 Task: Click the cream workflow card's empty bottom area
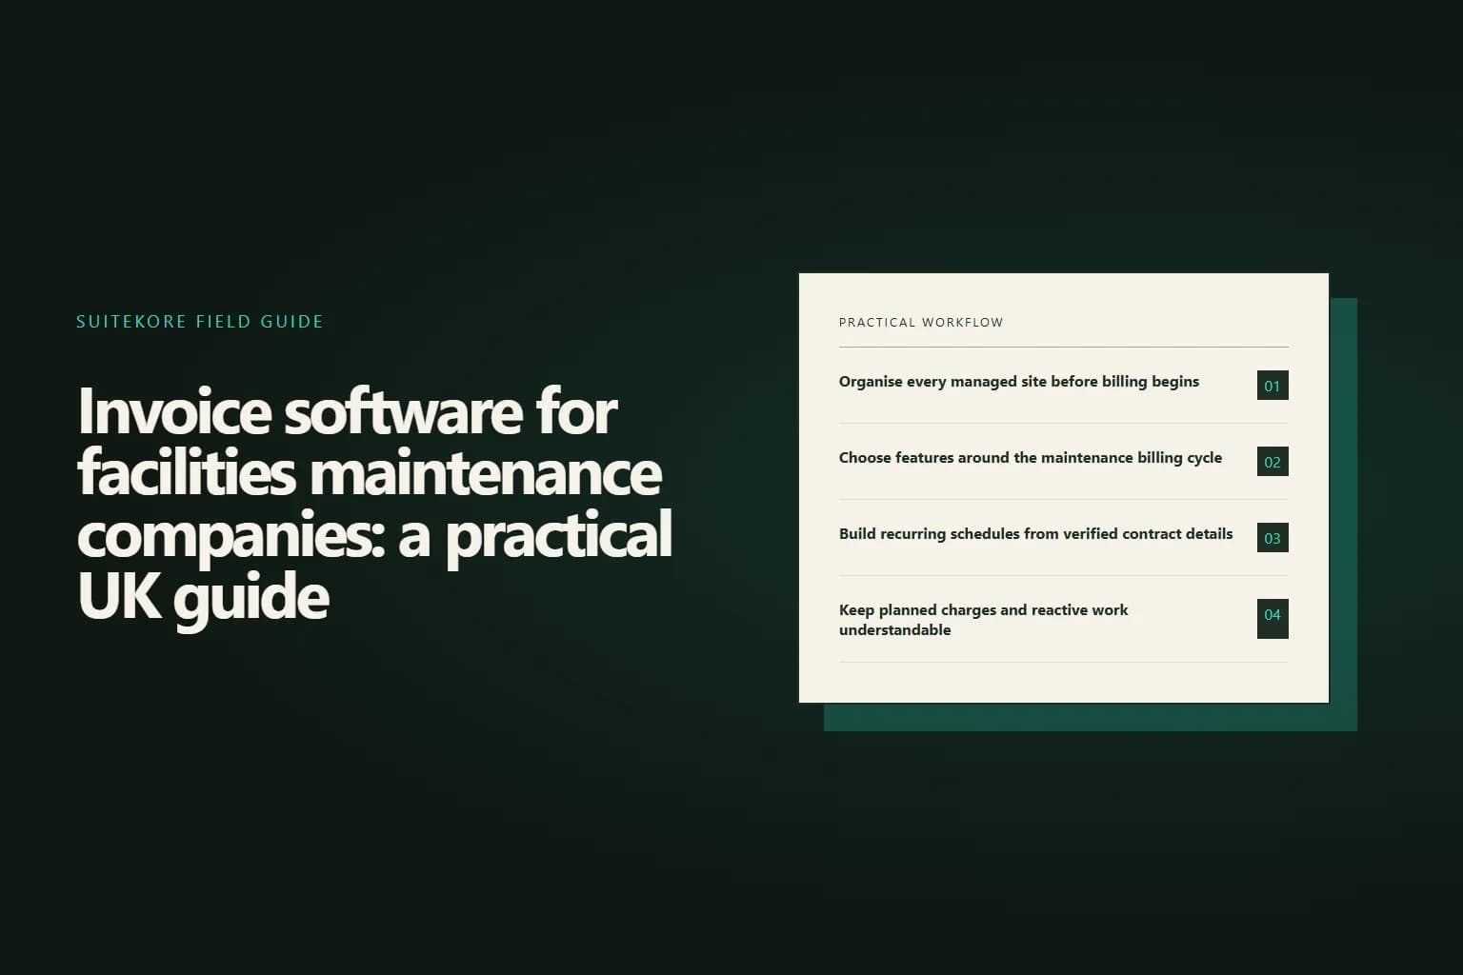[1063, 683]
